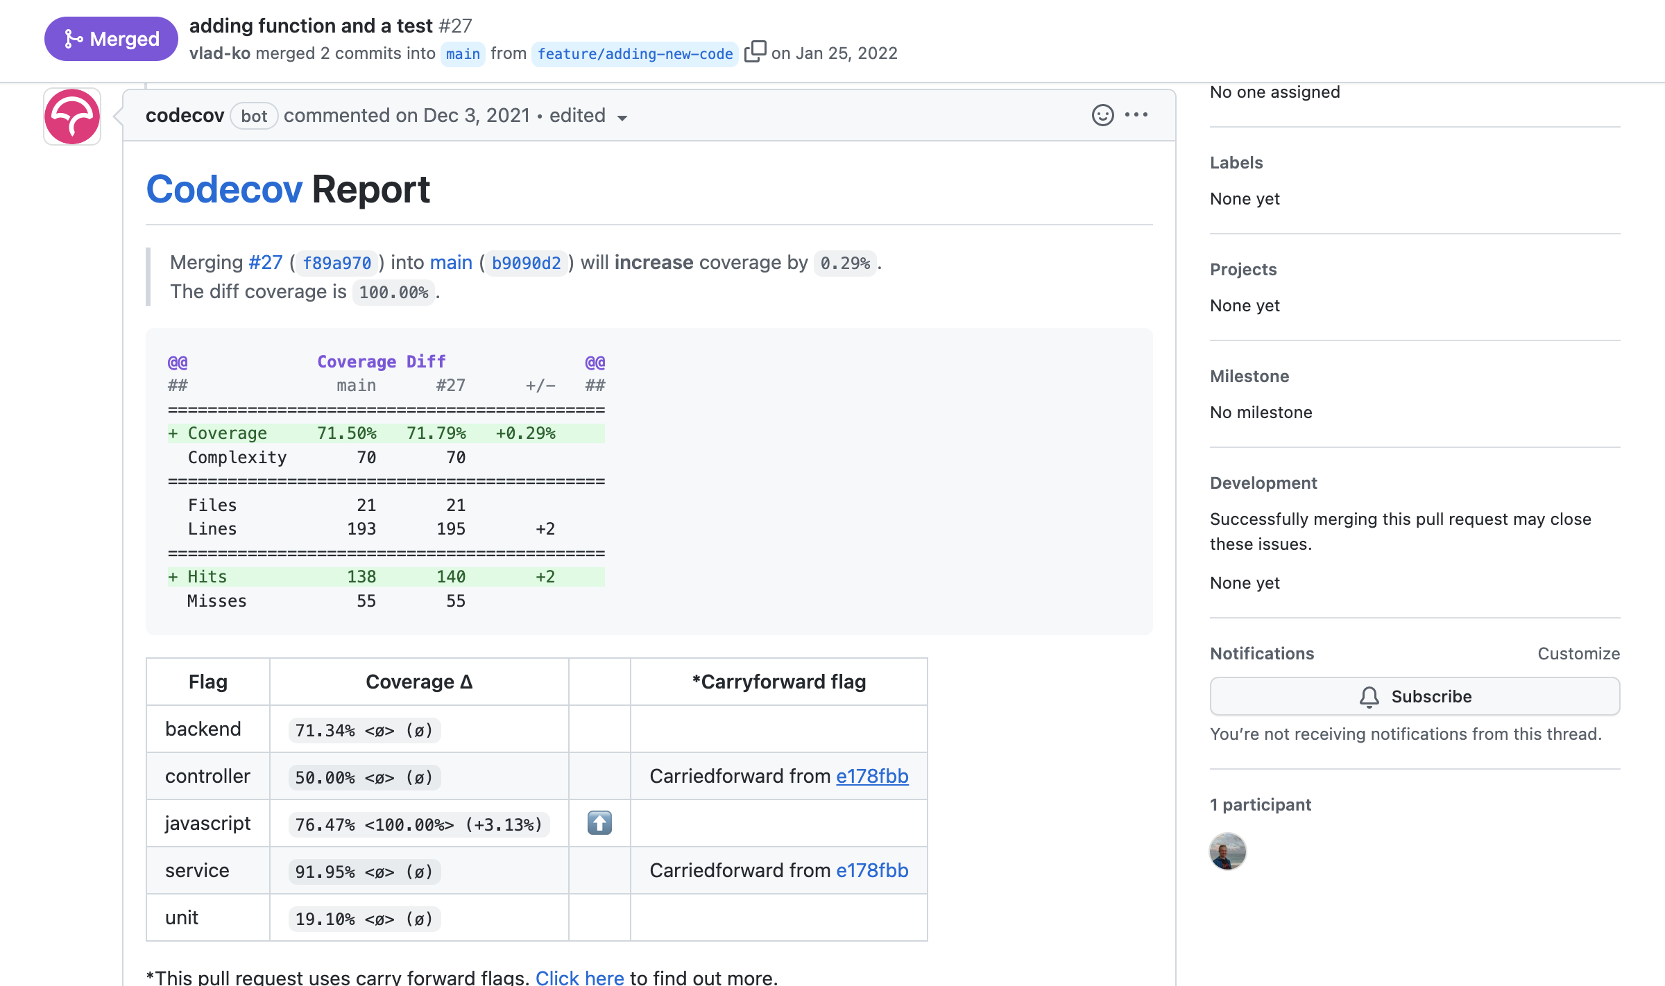Open the comment options kebab menu
Image resolution: width=1665 pixels, height=986 pixels.
tap(1136, 115)
